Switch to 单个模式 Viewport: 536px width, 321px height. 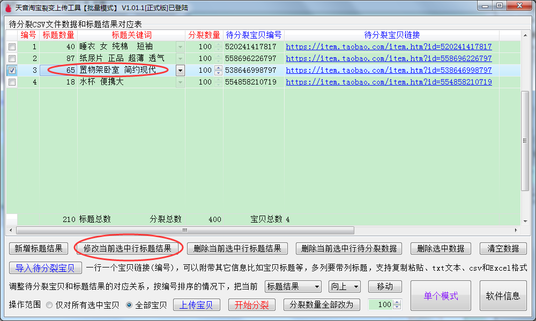coord(441,296)
